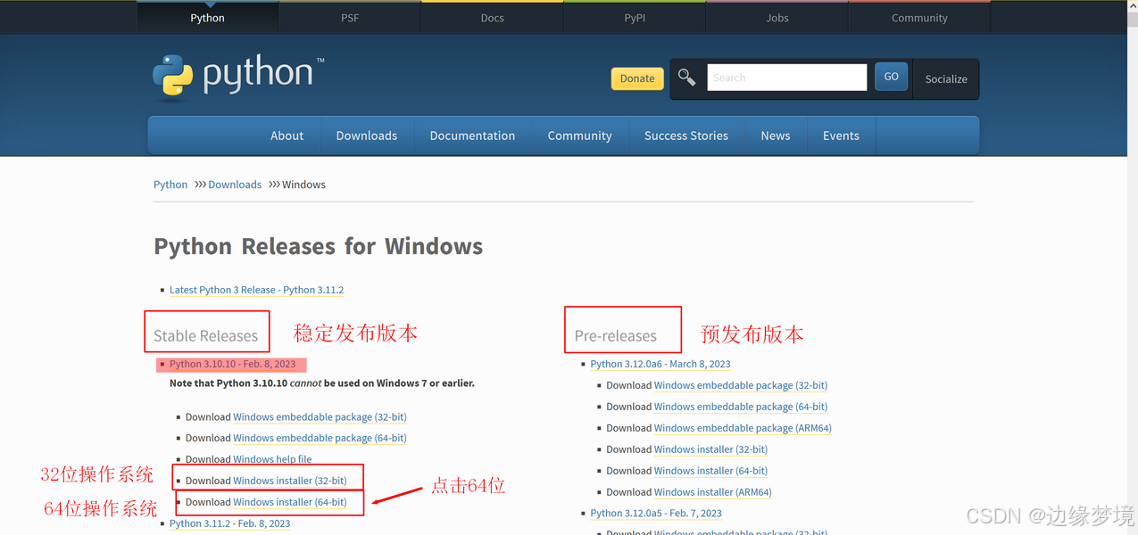Click inside the Search input field
The width and height of the screenshot is (1138, 535).
[x=785, y=77]
